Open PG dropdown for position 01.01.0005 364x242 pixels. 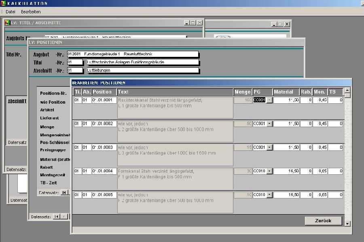pos(269,195)
